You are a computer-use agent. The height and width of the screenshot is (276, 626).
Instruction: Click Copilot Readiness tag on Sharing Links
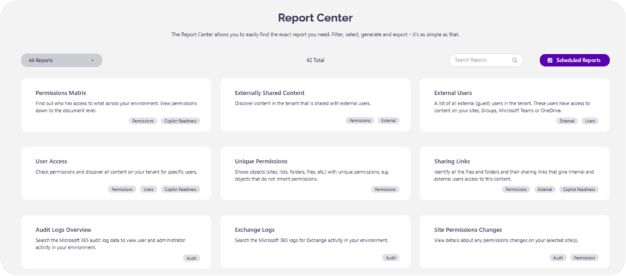click(x=579, y=189)
